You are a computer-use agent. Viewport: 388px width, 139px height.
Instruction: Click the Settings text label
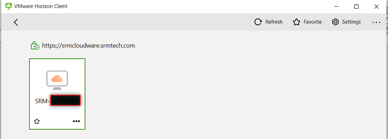(x=351, y=22)
